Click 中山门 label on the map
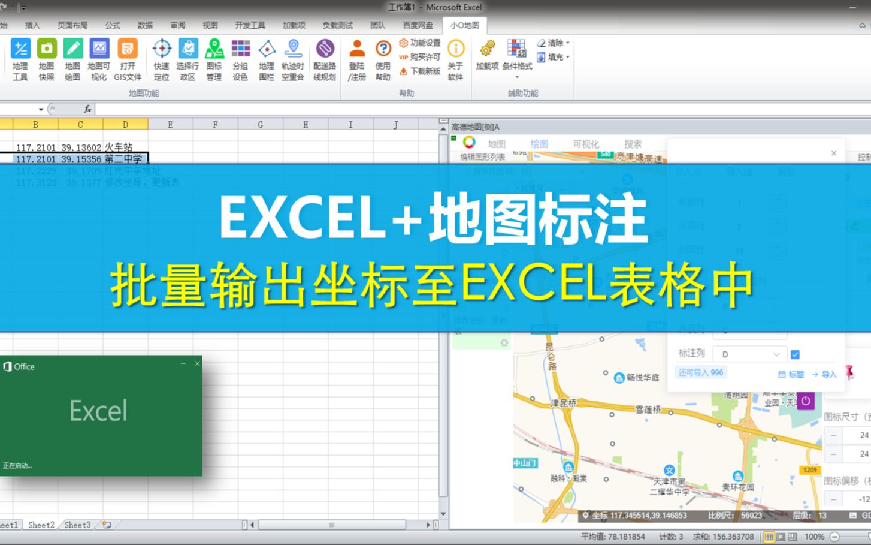This screenshot has height=545, width=871. [x=525, y=463]
